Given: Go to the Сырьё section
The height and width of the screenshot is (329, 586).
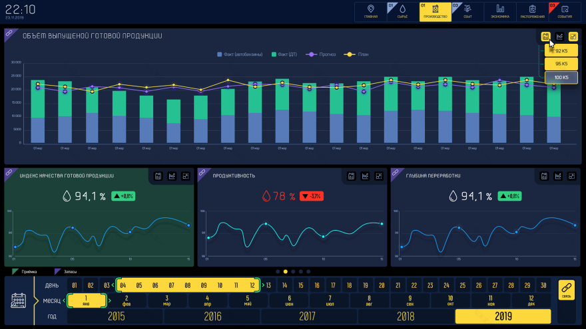Looking at the screenshot, I should tap(403, 11).
